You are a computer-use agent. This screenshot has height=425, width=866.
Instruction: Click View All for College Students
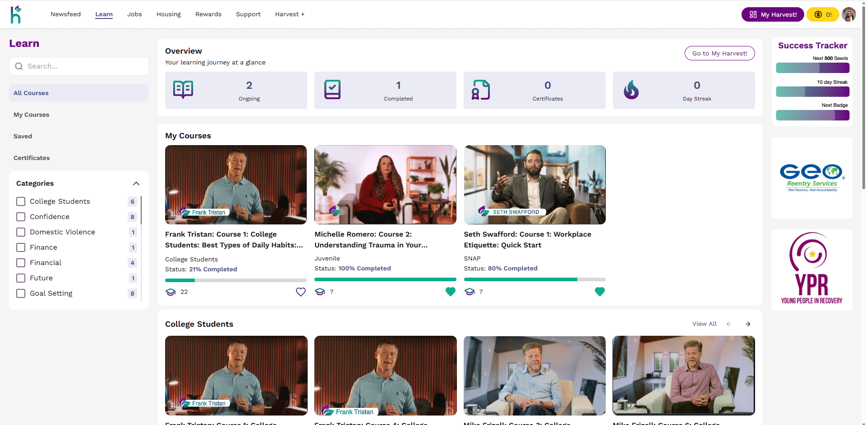pyautogui.click(x=704, y=324)
